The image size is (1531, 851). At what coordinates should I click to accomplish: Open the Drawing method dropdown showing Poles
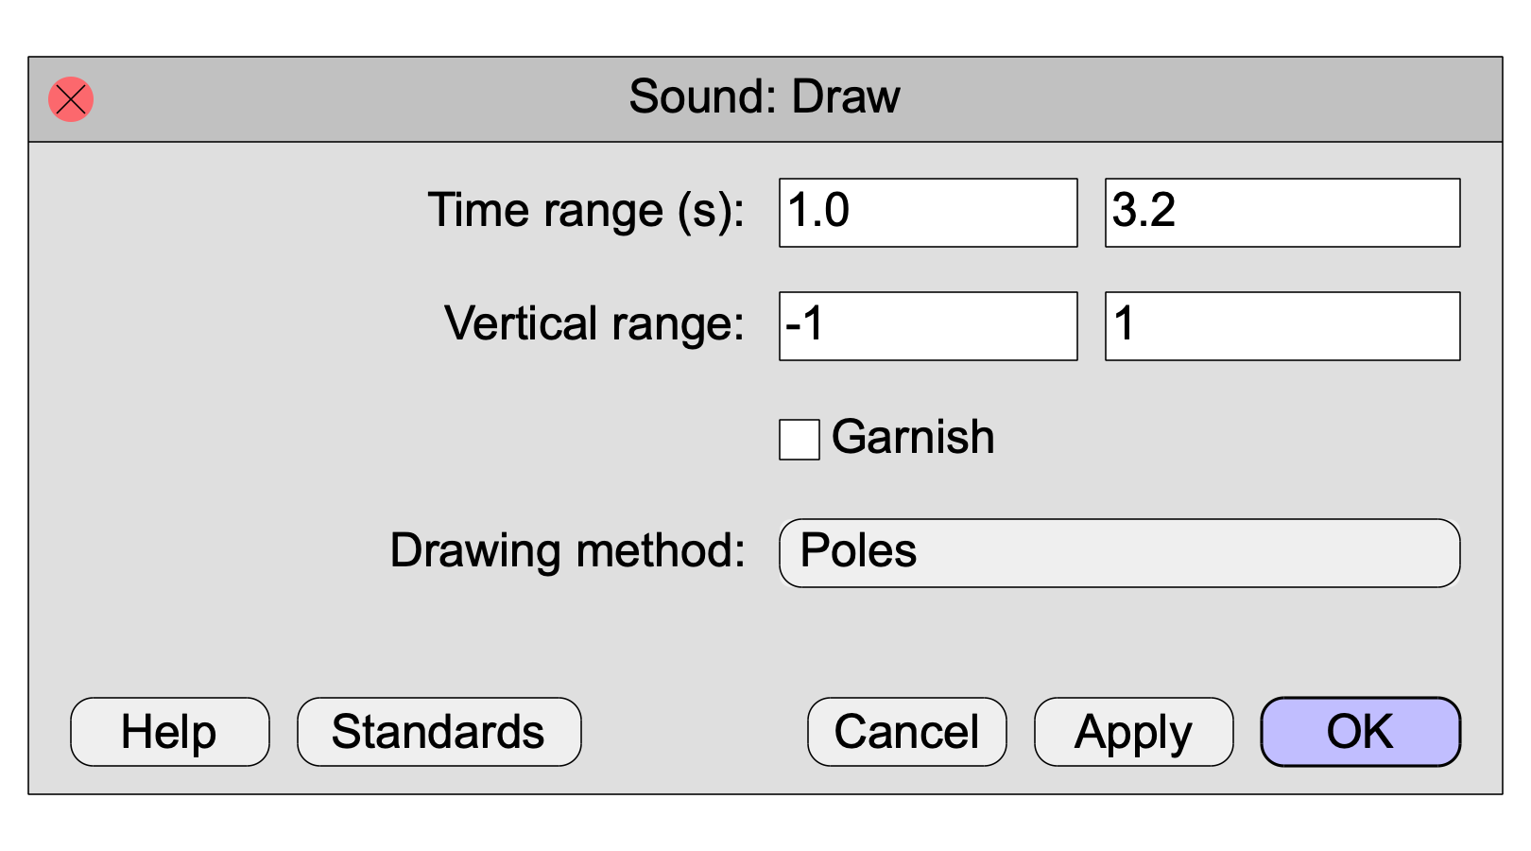1119,553
